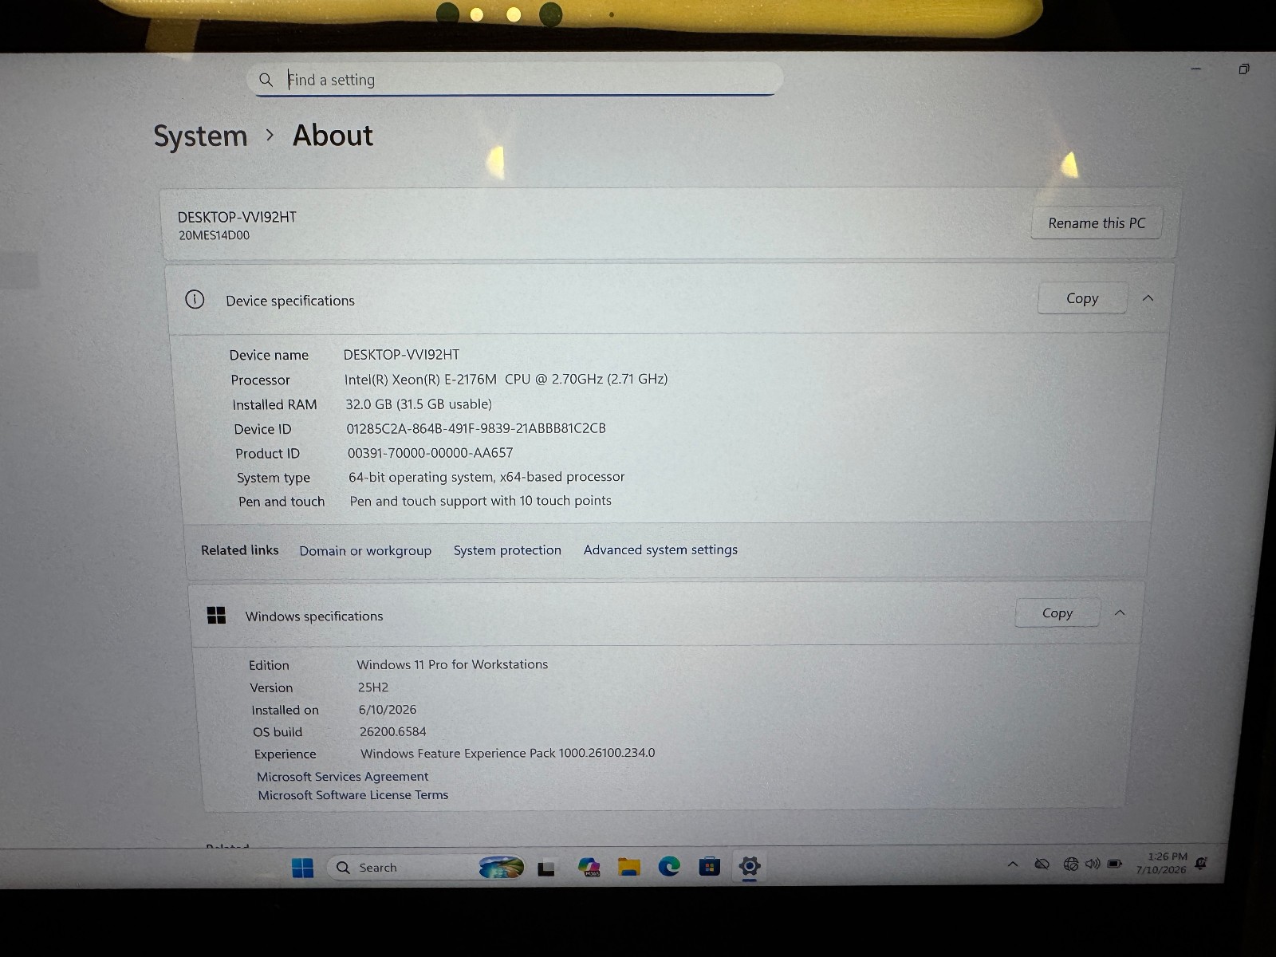Viewport: 1276px width, 957px height.
Task: Click the Settings gear on taskbar
Action: click(750, 866)
